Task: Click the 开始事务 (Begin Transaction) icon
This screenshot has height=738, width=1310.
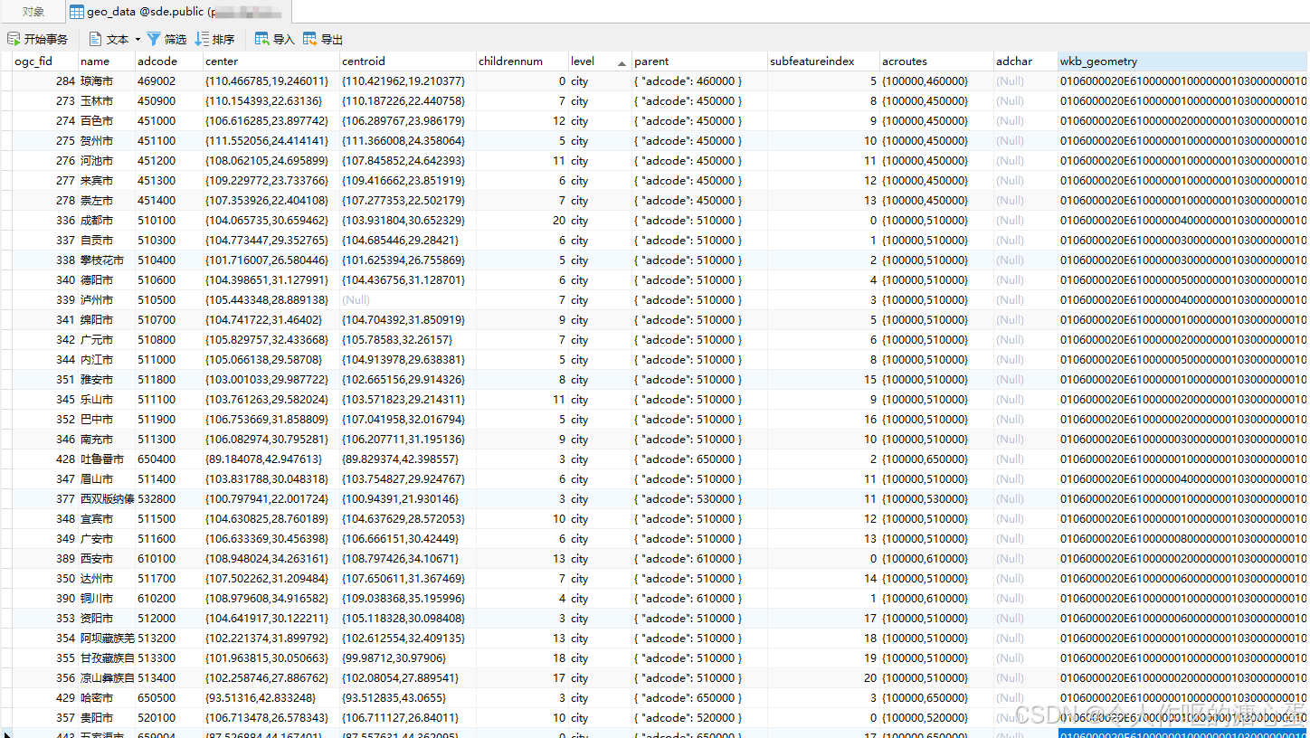Action: point(14,39)
